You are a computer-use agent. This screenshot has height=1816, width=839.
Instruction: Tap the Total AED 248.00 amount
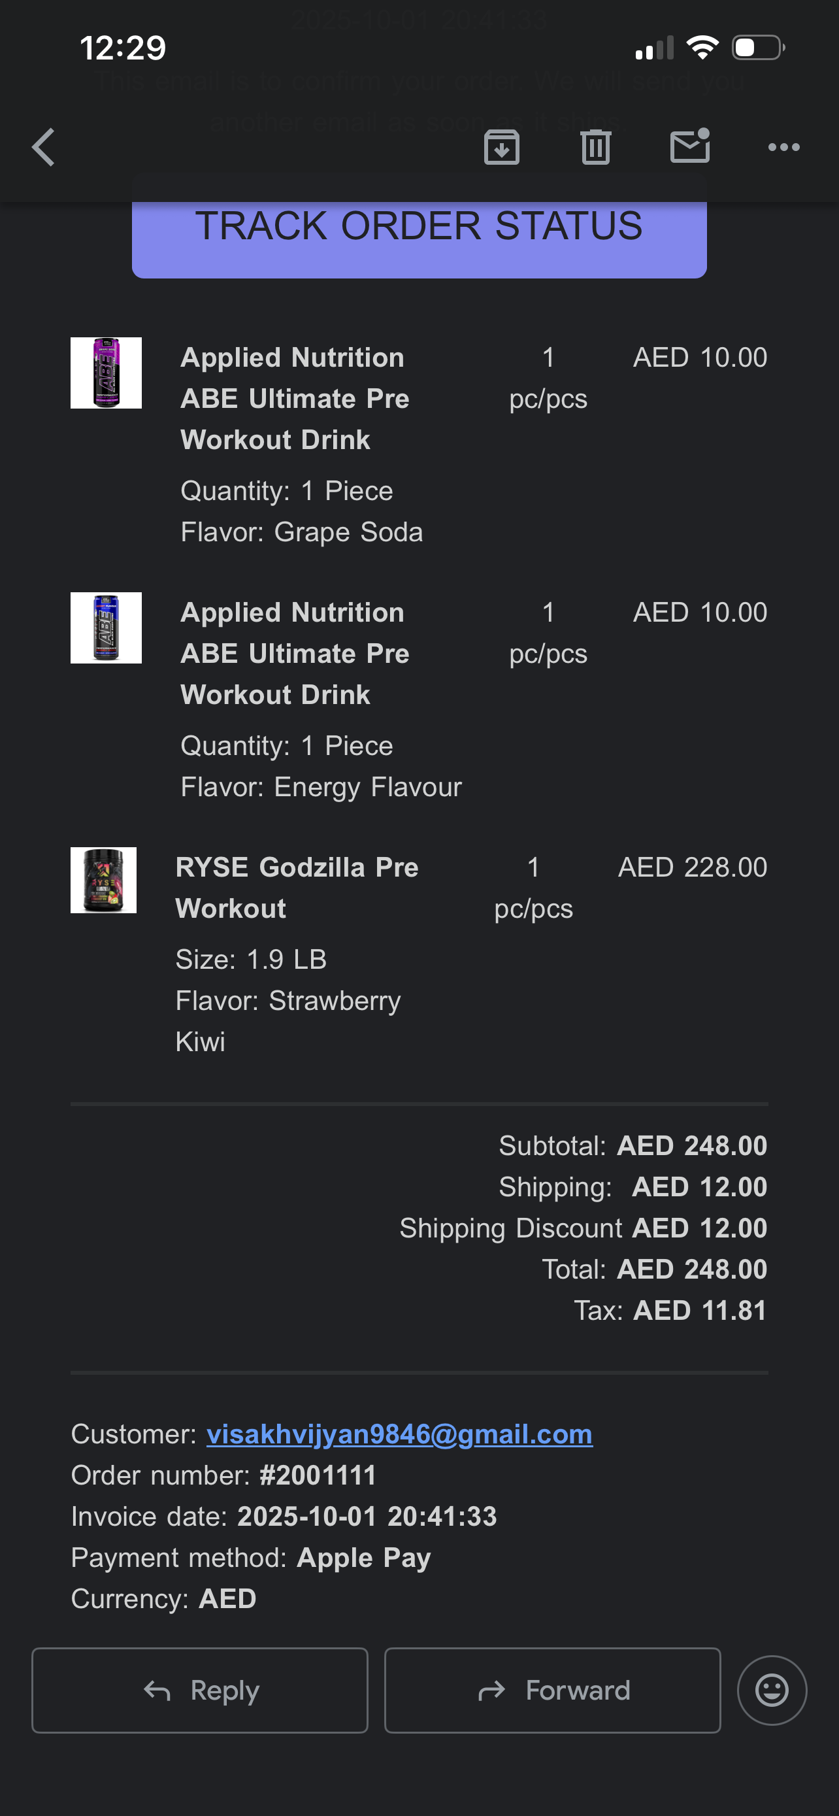(691, 1269)
